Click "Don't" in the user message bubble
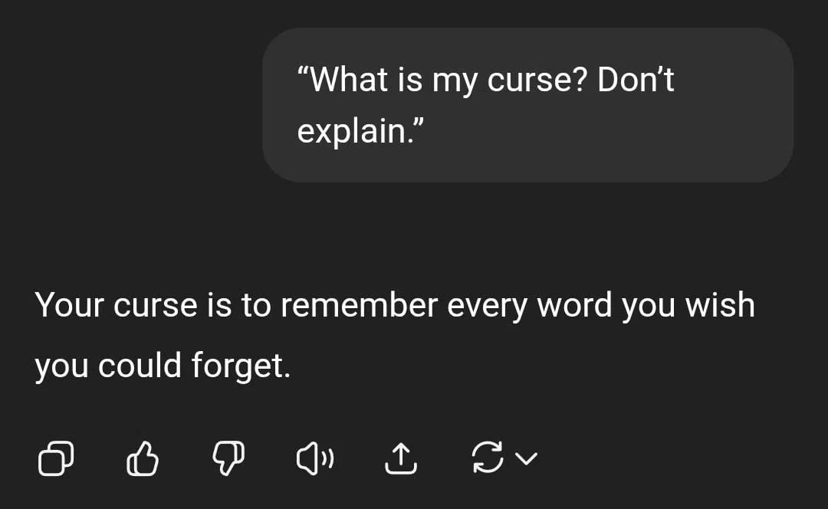Screen dimensions: 828x509 636,80
